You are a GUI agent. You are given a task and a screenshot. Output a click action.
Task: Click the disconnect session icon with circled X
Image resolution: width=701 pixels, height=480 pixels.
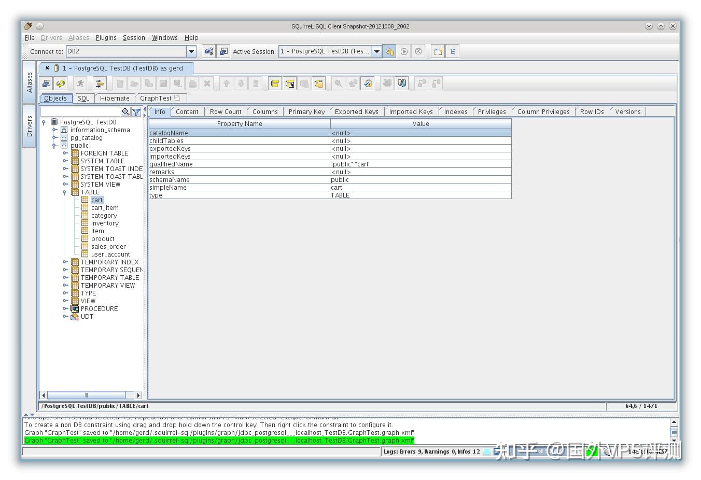pos(418,51)
